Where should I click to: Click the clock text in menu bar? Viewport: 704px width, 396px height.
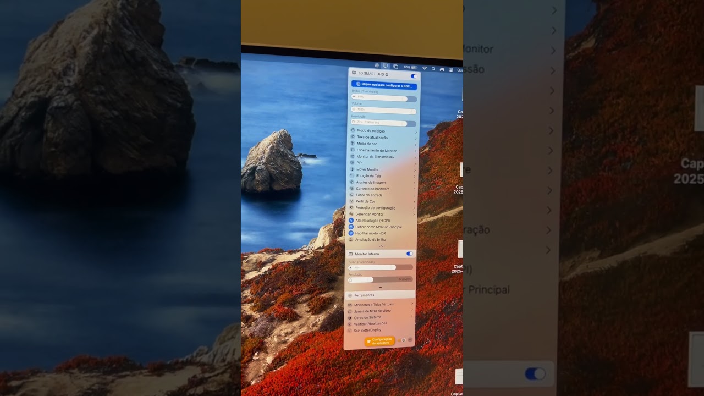click(x=460, y=70)
